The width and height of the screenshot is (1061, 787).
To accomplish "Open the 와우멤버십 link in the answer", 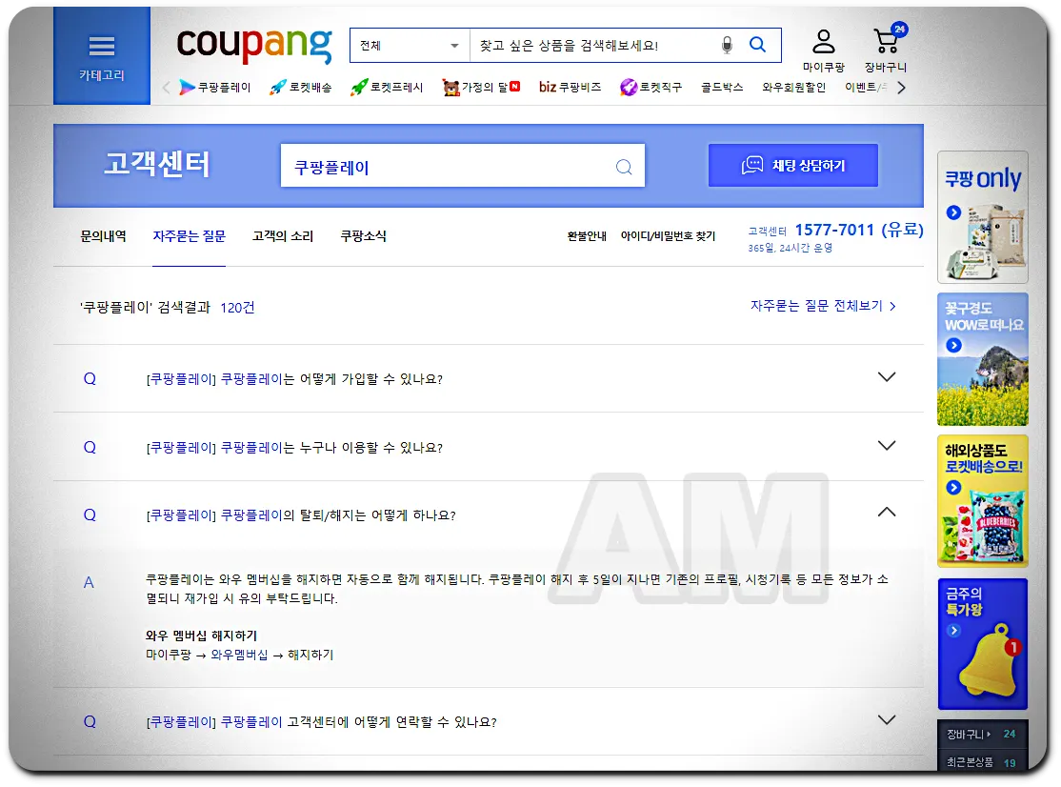I will 240,655.
